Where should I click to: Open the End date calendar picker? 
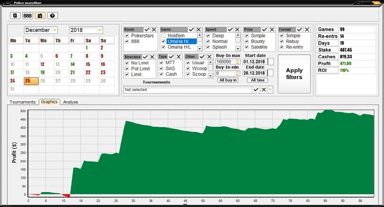pos(270,73)
